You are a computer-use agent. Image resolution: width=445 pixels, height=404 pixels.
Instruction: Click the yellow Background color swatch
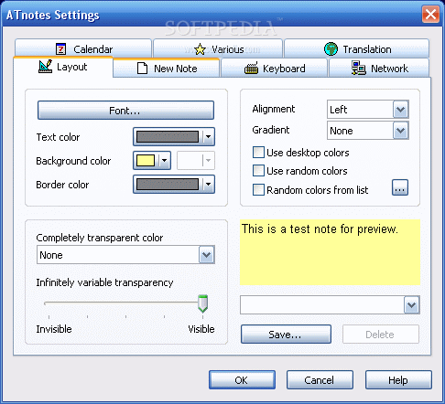146,161
